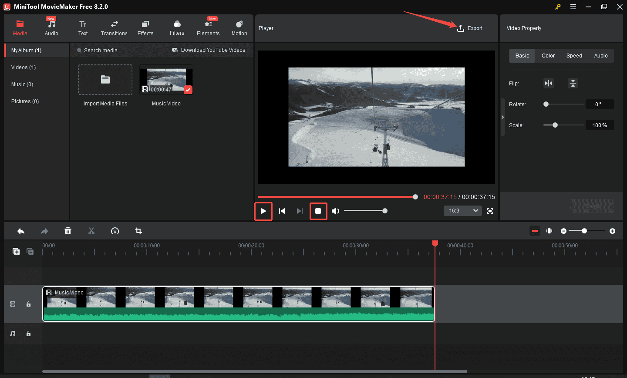Open the Media tab
This screenshot has height=378, width=627.
click(20, 28)
